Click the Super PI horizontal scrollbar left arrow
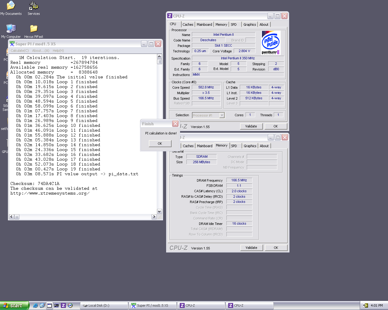The width and height of the screenshot is (388, 310). pos(12,217)
